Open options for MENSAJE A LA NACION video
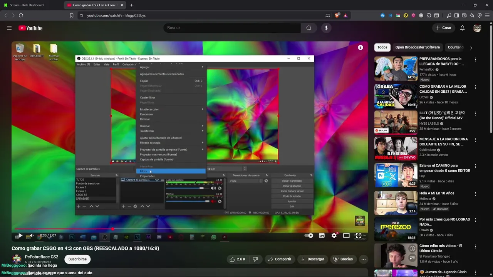 tap(475, 140)
